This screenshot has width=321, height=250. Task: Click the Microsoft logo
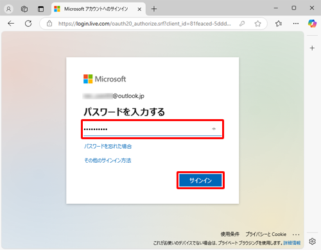tap(105, 79)
